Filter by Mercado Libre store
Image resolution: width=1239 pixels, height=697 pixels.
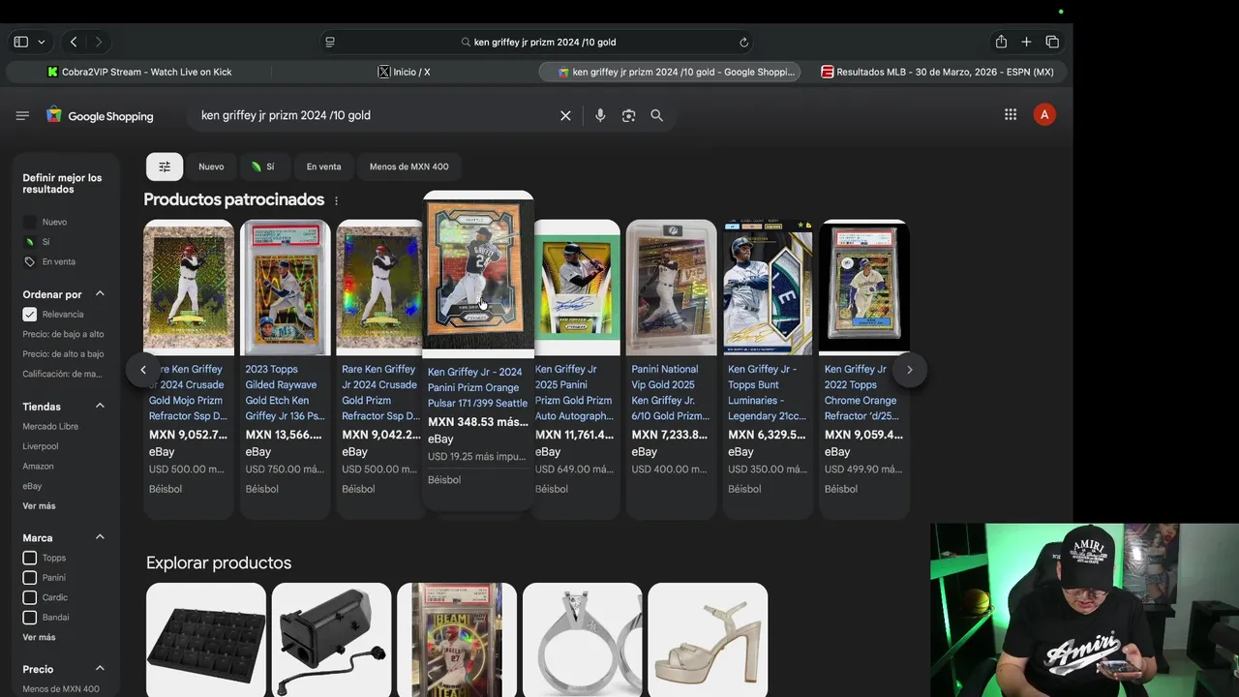coord(50,427)
